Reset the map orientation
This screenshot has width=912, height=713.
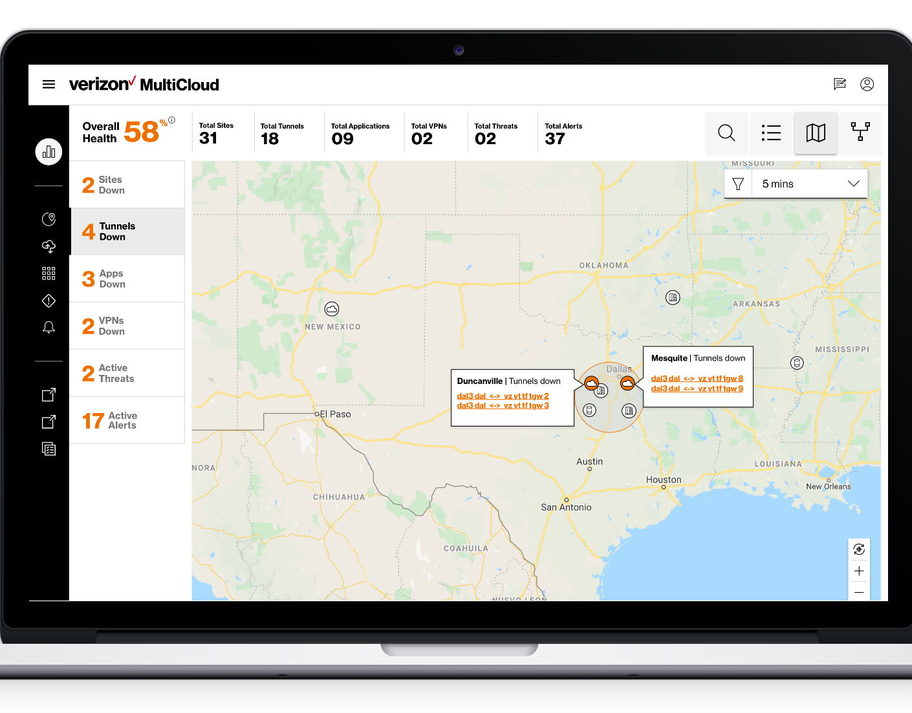(859, 549)
